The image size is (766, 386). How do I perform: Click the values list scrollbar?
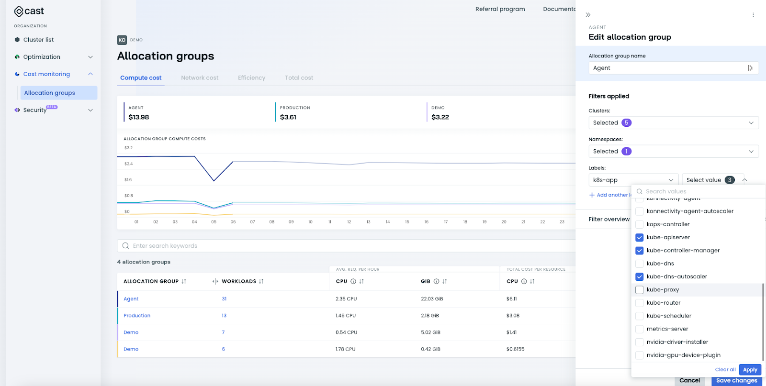coord(763,322)
